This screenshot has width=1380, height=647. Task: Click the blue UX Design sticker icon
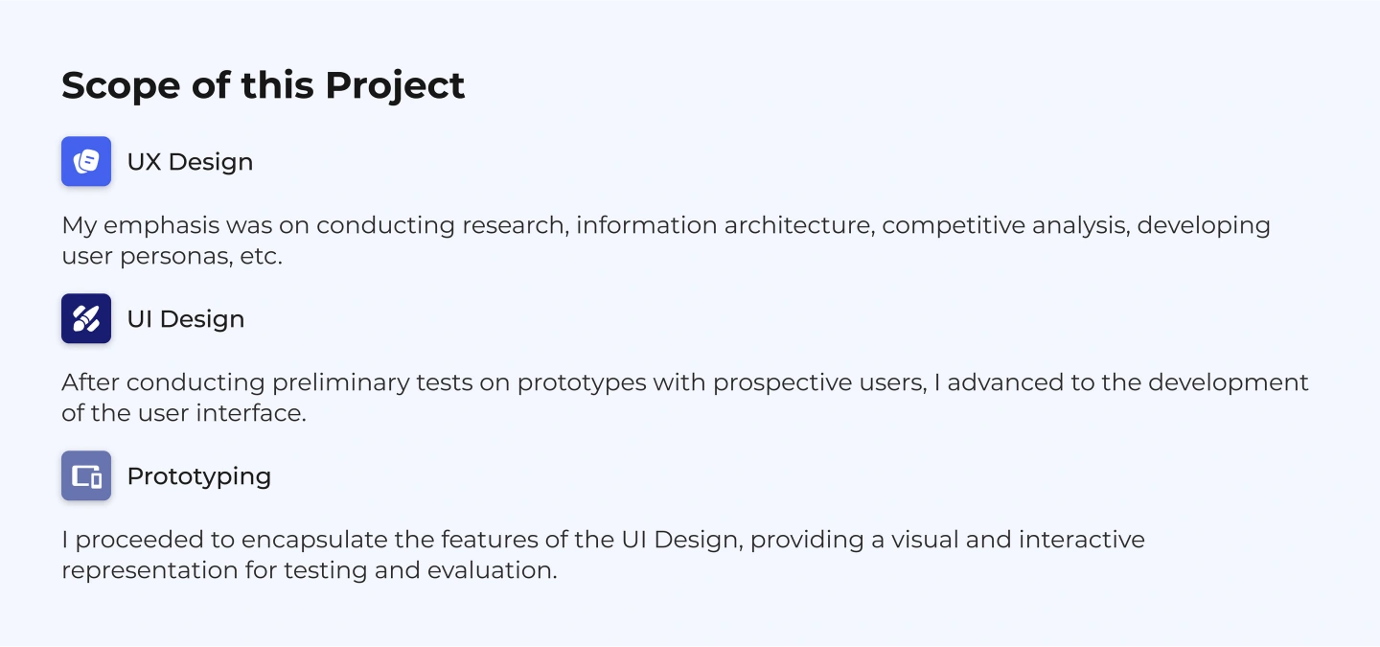[86, 161]
